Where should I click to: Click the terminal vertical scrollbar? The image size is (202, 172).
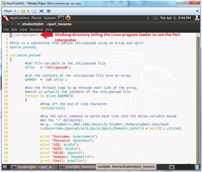(x=198, y=99)
